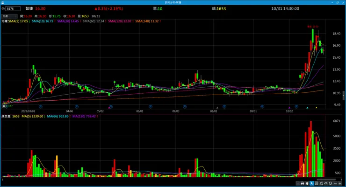Click the yellow triangle marker at the far right of the date axis
The height and width of the screenshot is (187, 346).
click(317, 108)
